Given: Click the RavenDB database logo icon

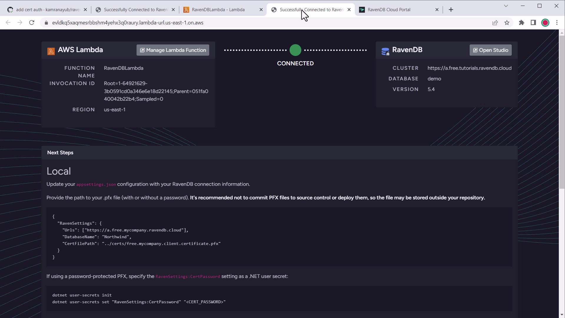Looking at the screenshot, I should 385,51.
